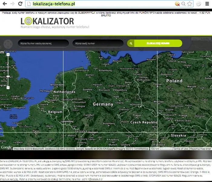Zoom out with the map minus button
The height and width of the screenshot is (182, 212).
click(x=8, y=88)
